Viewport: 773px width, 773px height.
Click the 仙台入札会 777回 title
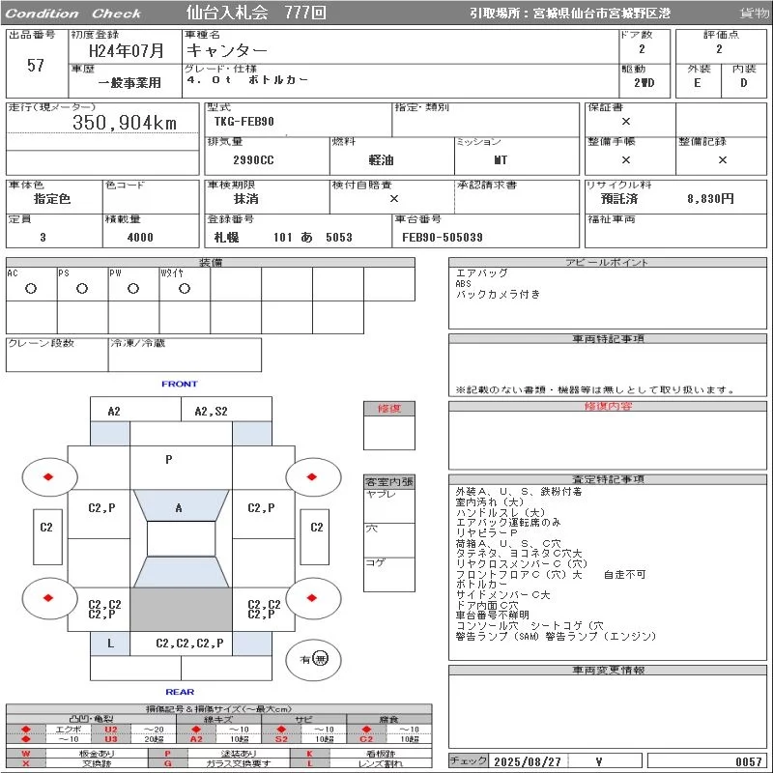256,13
